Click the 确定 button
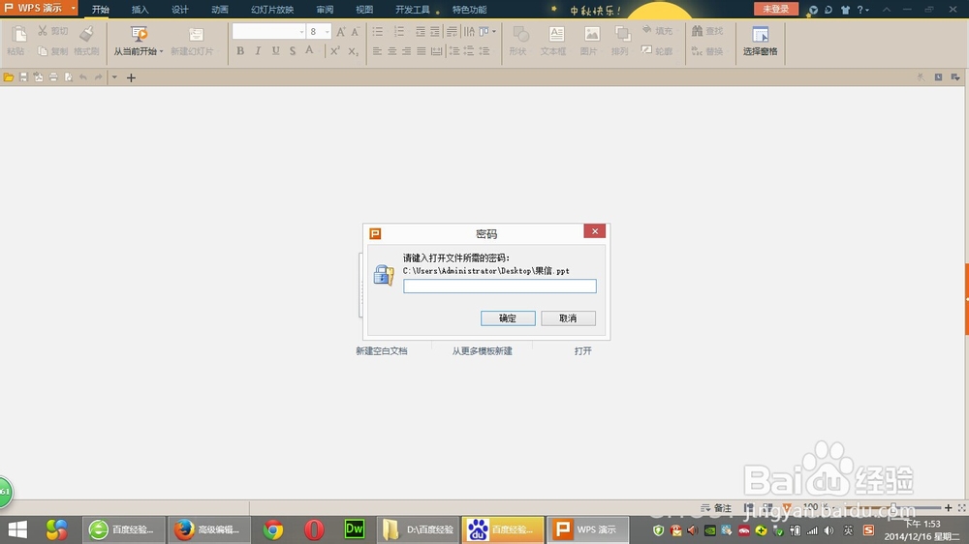969x544 pixels. [508, 318]
